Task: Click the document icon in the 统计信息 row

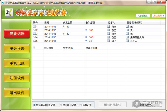Action: click(34, 48)
